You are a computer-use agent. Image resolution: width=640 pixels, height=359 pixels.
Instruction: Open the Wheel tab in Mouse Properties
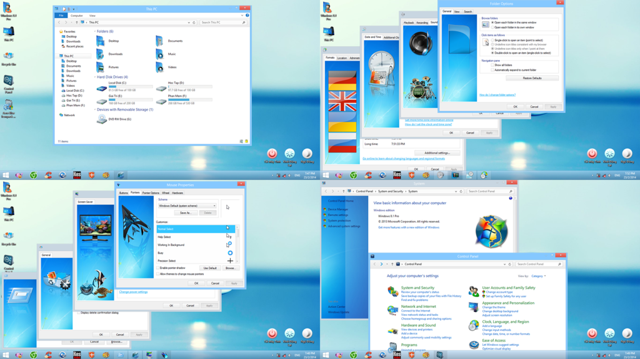click(165, 193)
